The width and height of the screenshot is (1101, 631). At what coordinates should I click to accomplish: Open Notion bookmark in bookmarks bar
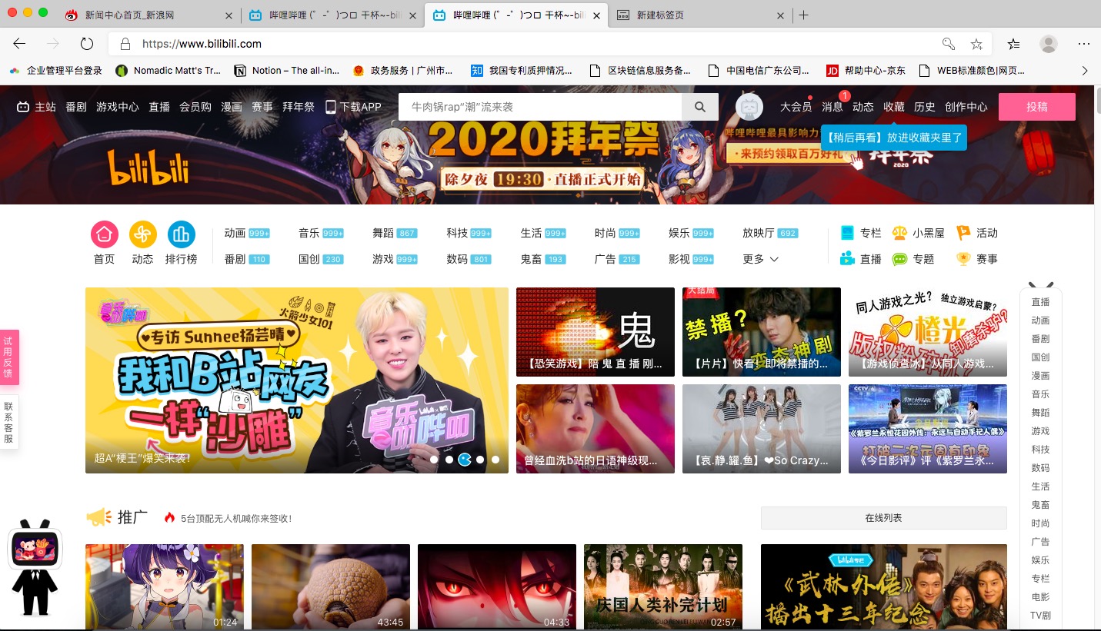tap(286, 70)
